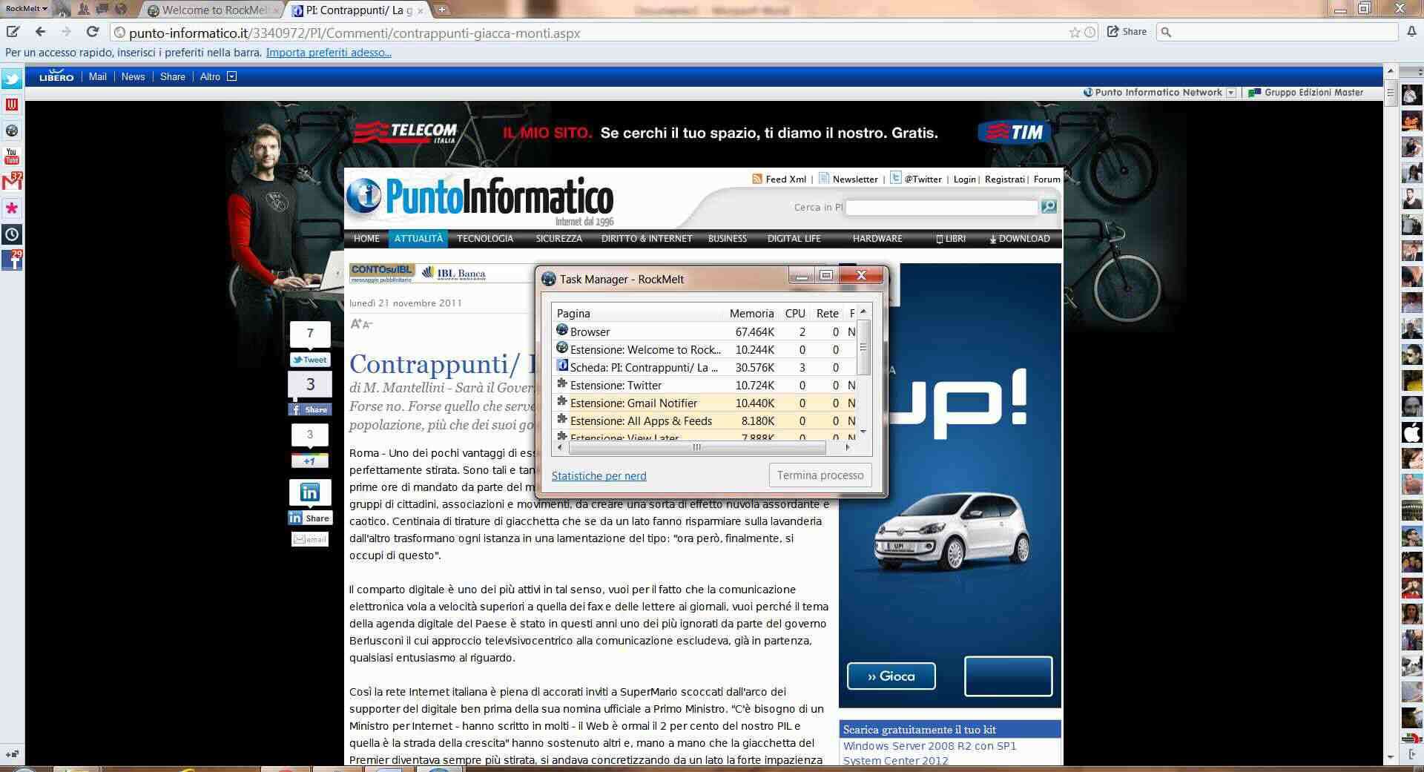Open the Twitter app in left sidebar

[12, 79]
